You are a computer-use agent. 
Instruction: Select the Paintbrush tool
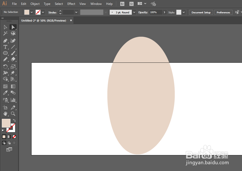pyautogui.click(x=13, y=53)
